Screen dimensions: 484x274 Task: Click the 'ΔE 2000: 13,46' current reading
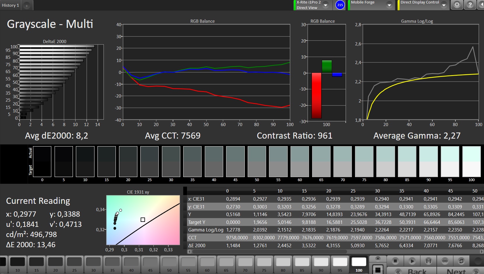pyautogui.click(x=31, y=245)
